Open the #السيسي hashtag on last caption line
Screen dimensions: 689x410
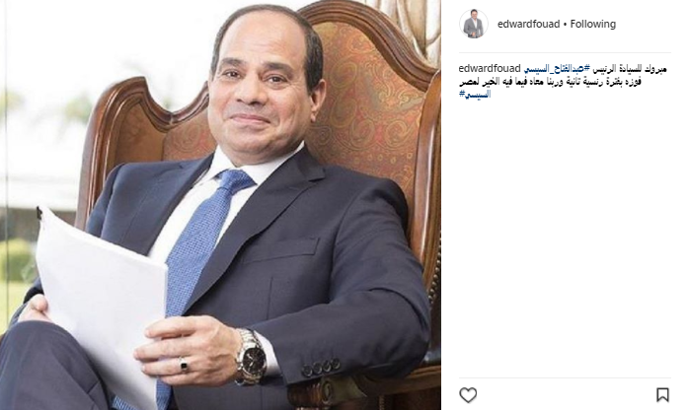pyautogui.click(x=475, y=94)
